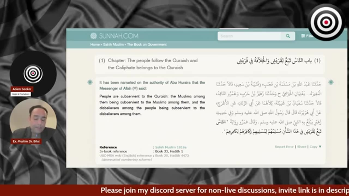The image size is (349, 196).
Task: Open Sahih Muslim 1818a reference link
Action: [x=171, y=147]
